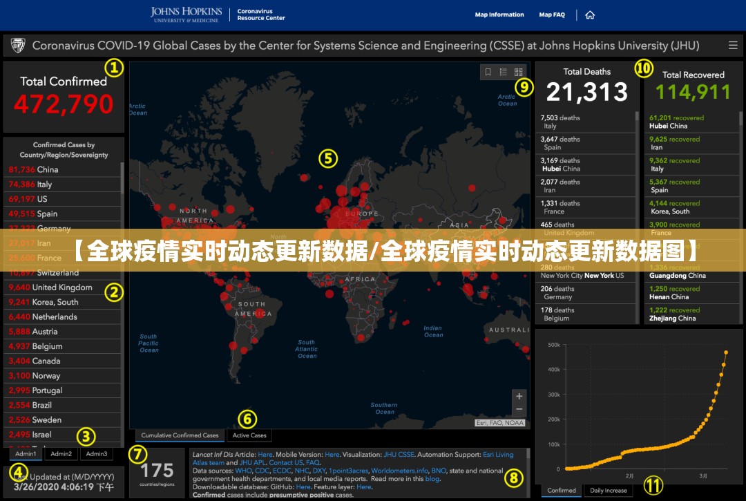Image resolution: width=746 pixels, height=501 pixels.
Task: Switch to the Admin2 tab
Action: pos(61,454)
